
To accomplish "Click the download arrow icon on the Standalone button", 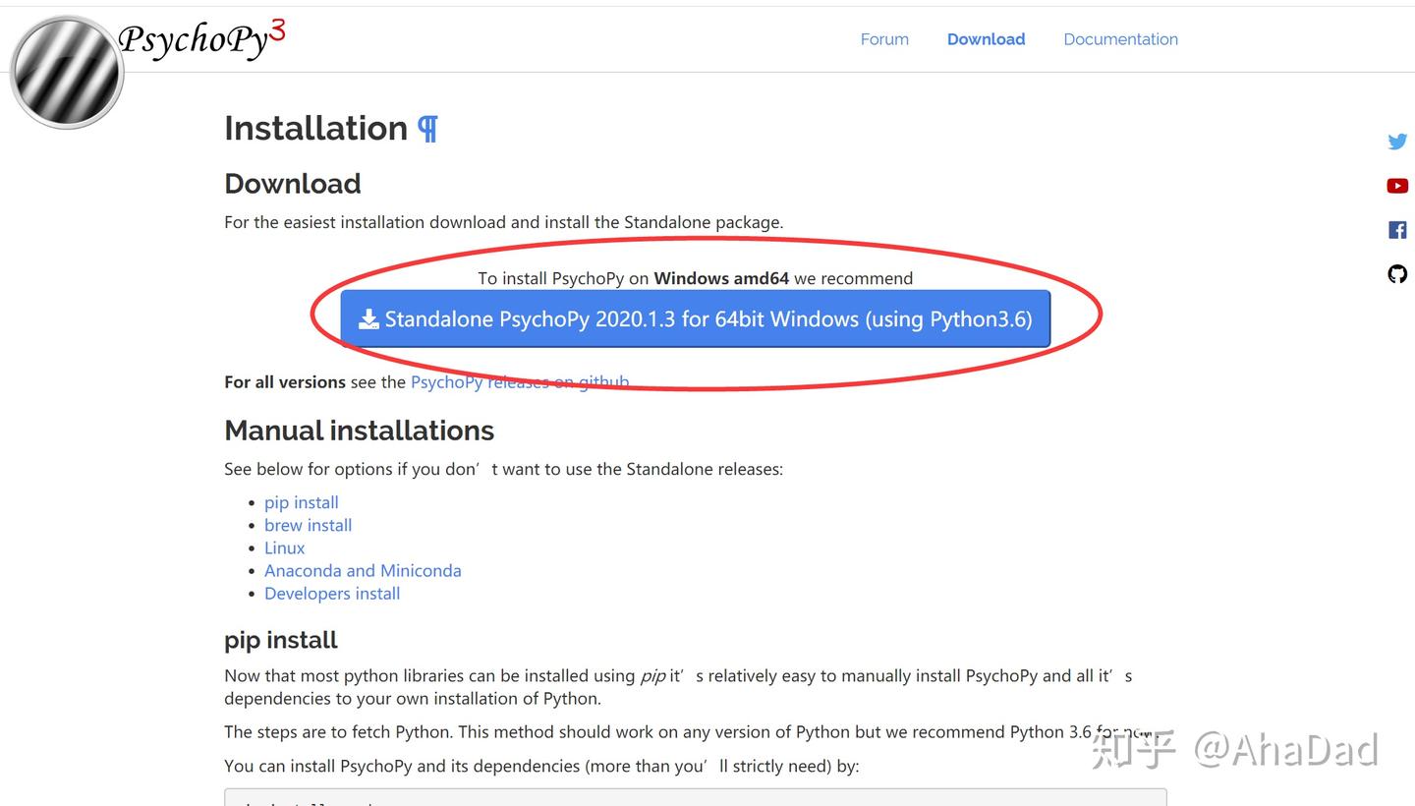I will 368,319.
